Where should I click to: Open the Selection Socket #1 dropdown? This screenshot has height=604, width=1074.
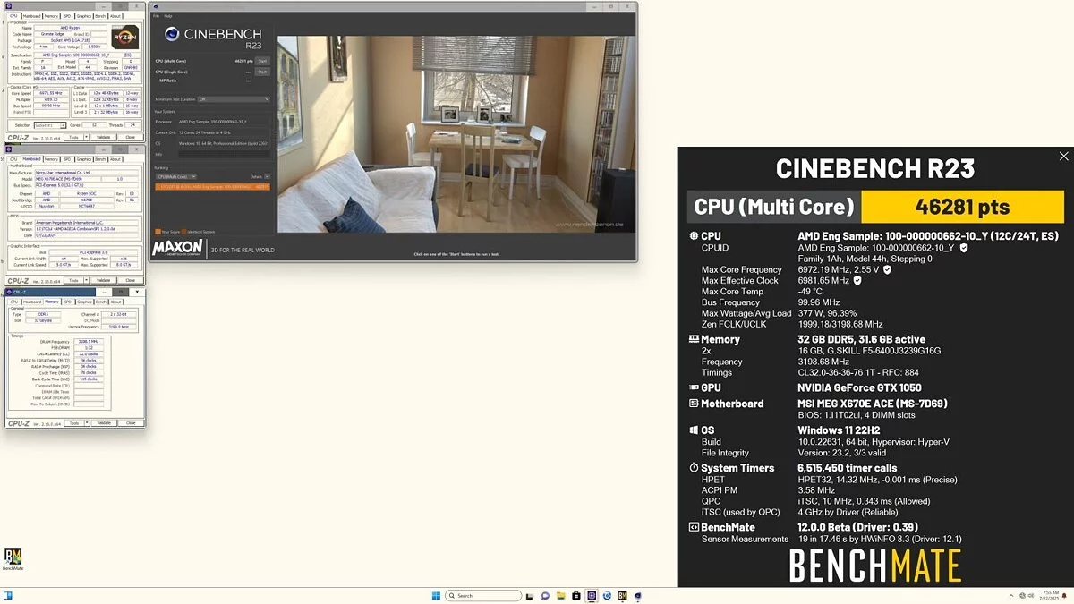point(50,125)
